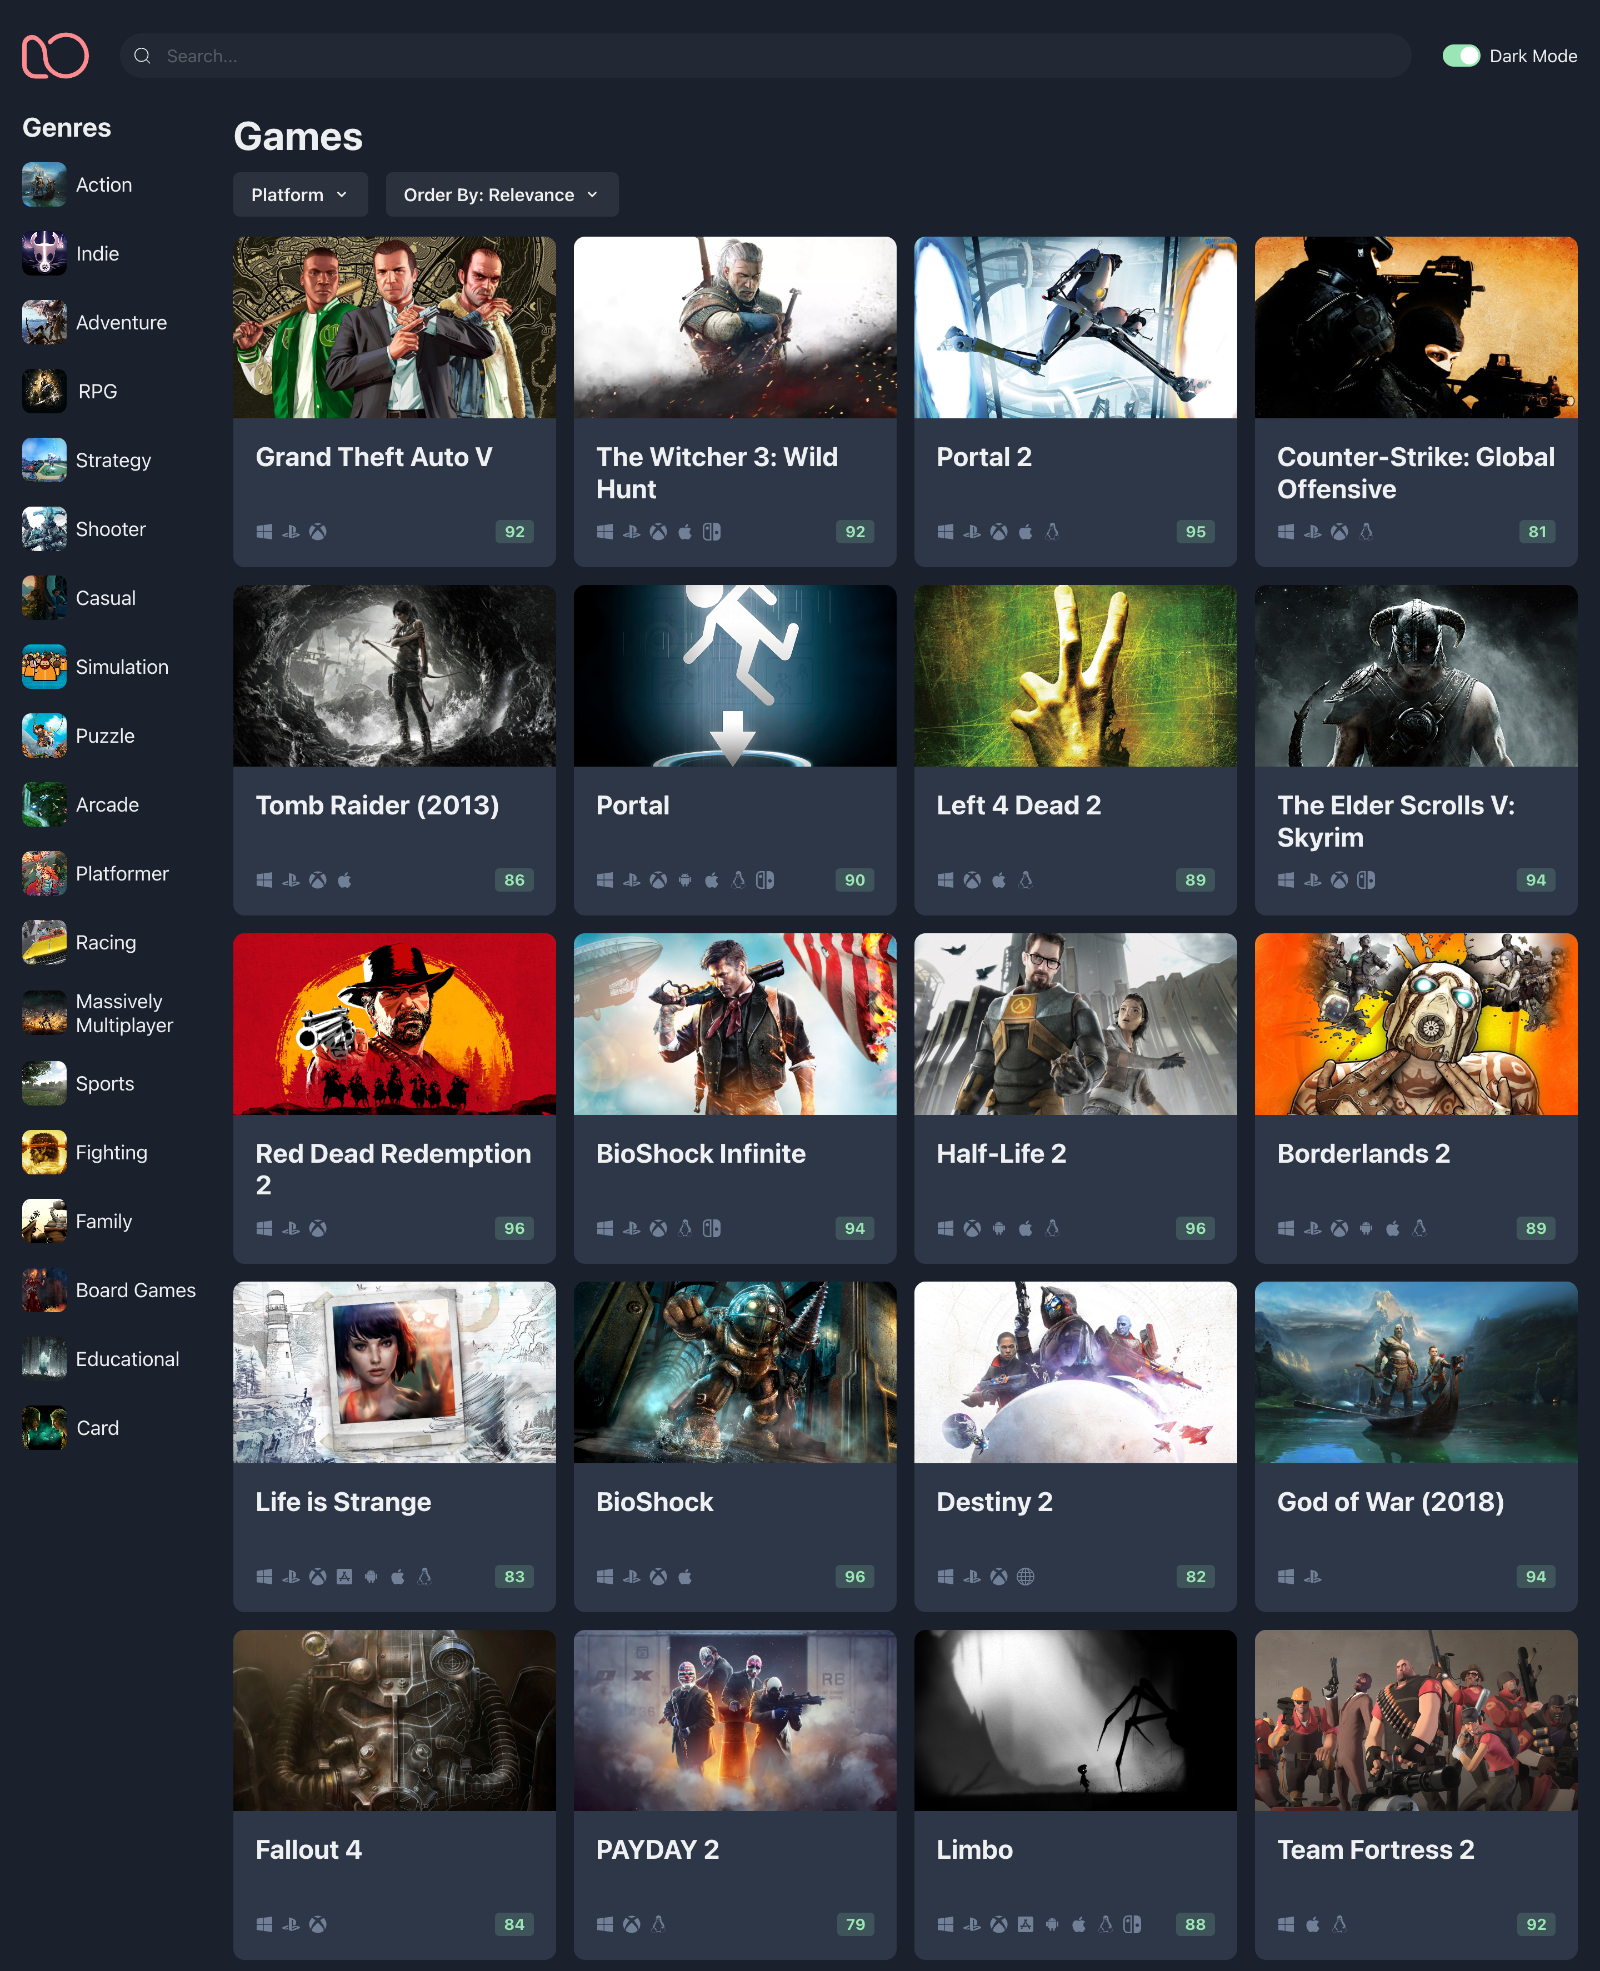Open the Half-Life 2 title
The image size is (1600, 1971).
pos(1001,1154)
